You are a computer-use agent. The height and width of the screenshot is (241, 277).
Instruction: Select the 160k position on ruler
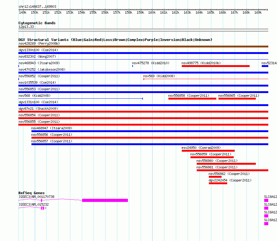pyautogui.click(x=152, y=12)
